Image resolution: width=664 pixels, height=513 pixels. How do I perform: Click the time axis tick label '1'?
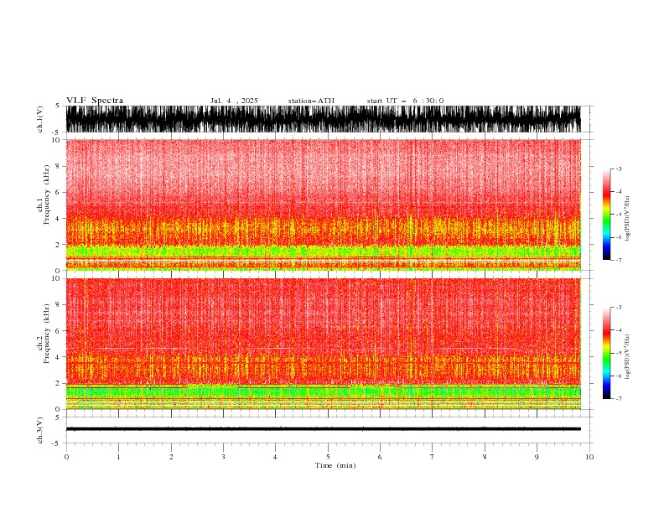click(x=118, y=457)
